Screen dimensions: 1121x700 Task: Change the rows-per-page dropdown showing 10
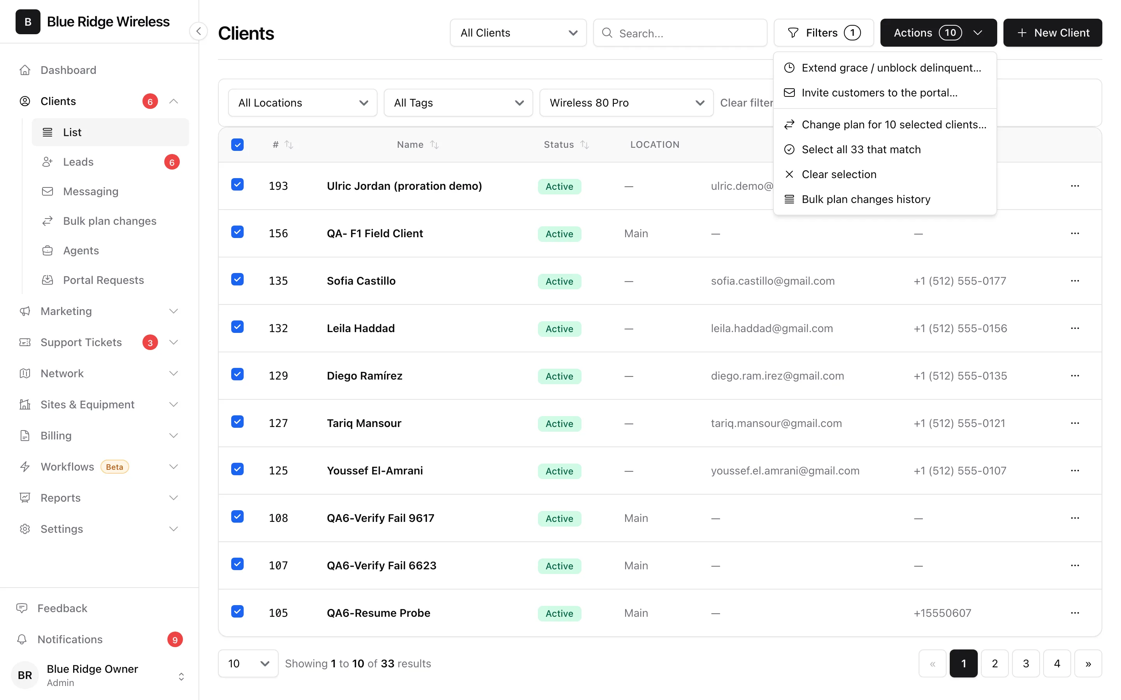248,663
